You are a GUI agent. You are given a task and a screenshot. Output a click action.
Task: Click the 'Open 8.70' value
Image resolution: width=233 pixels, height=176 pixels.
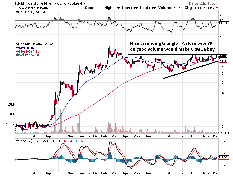[94, 8]
